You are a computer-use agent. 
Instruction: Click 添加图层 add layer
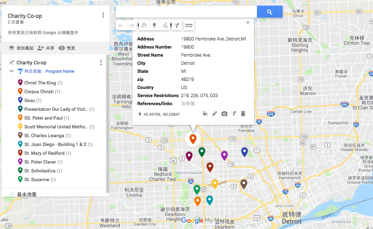point(21,48)
